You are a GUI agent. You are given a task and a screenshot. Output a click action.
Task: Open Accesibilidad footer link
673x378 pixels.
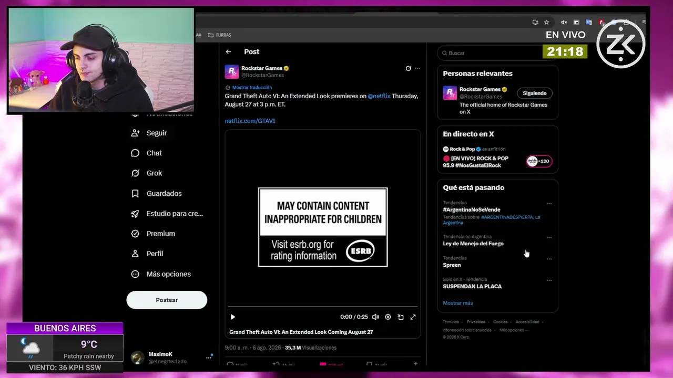tap(527, 322)
